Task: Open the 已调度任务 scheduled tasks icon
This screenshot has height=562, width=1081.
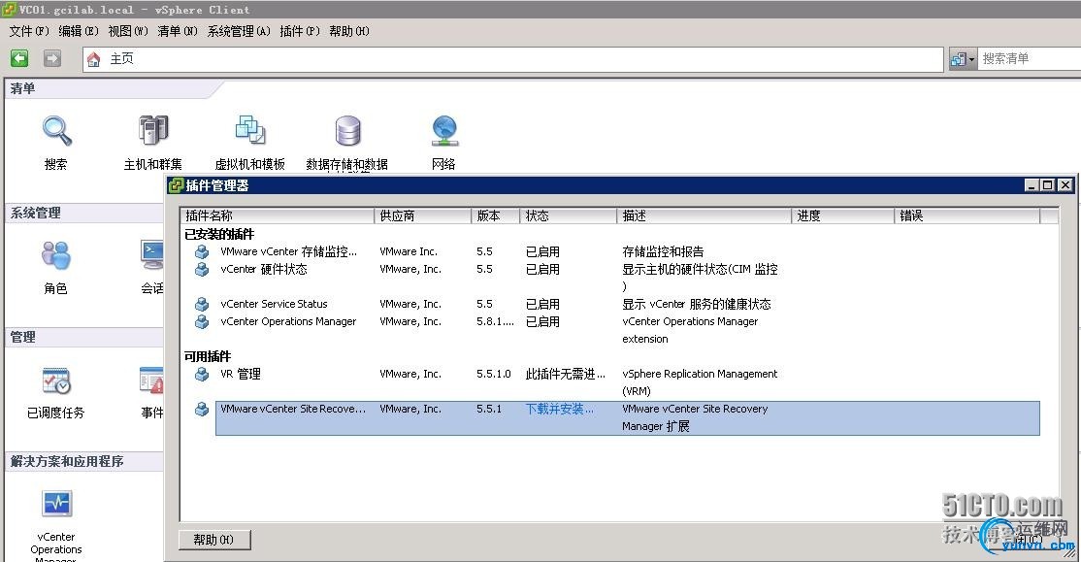Action: coord(56,380)
